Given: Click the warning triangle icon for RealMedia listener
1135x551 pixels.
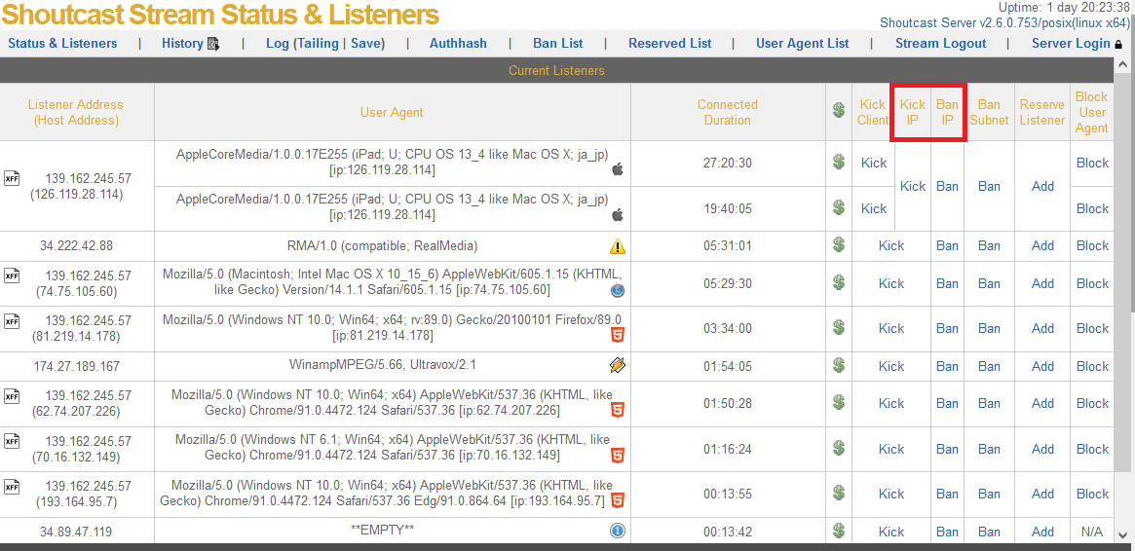Looking at the screenshot, I should click(618, 246).
